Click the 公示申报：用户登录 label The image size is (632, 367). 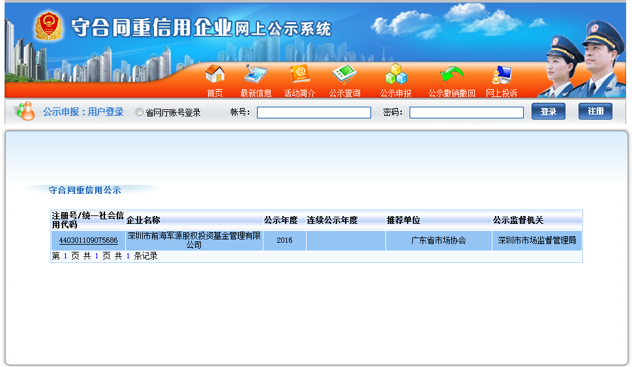tap(83, 112)
